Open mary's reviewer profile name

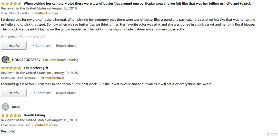pos(16,107)
